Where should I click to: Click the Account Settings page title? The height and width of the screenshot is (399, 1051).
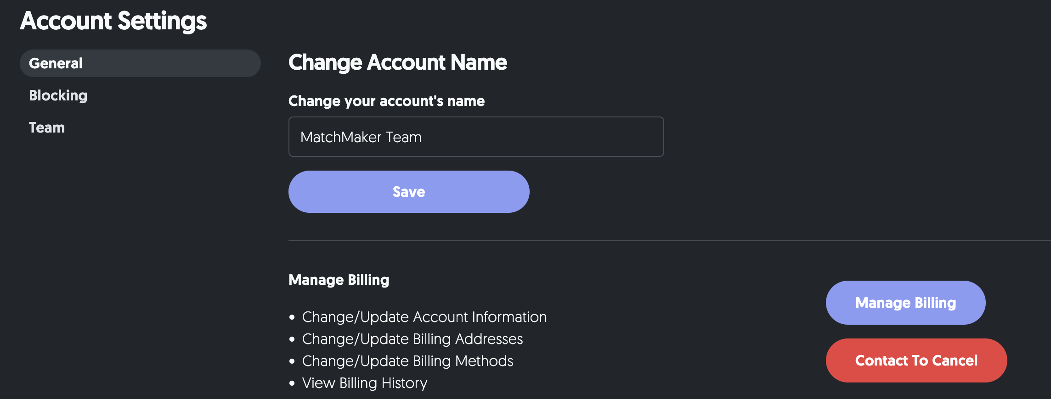tap(113, 21)
